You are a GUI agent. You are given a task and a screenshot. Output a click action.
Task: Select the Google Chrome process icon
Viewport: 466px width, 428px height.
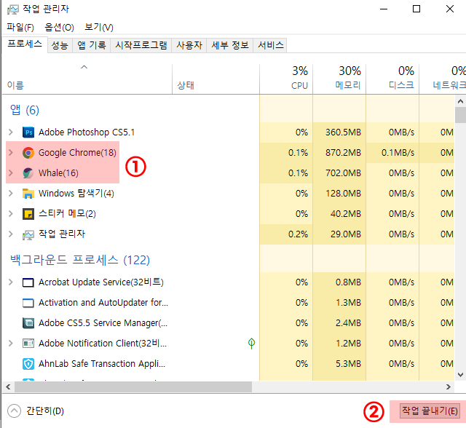tap(28, 153)
